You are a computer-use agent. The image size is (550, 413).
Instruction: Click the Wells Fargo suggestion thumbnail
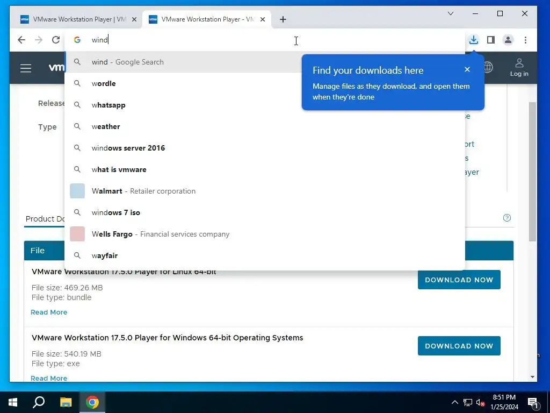(x=77, y=234)
